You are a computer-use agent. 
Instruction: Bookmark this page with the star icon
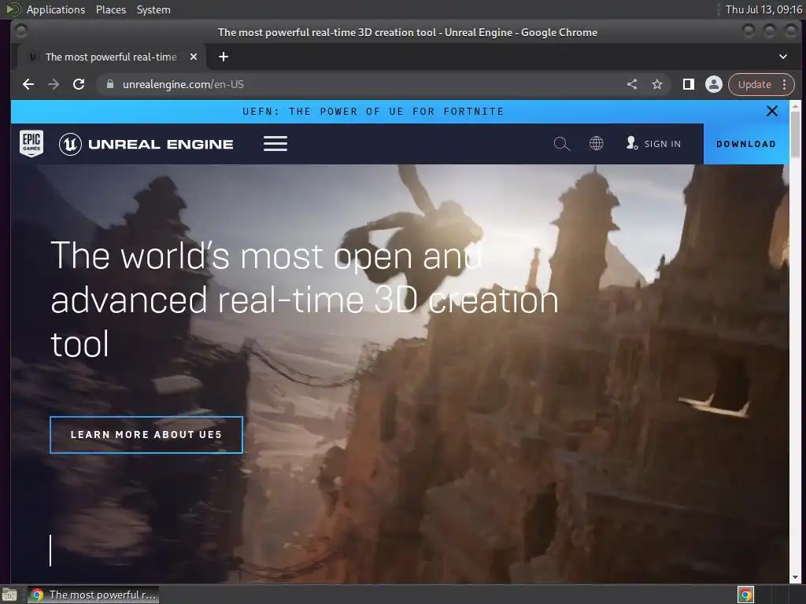[657, 84]
